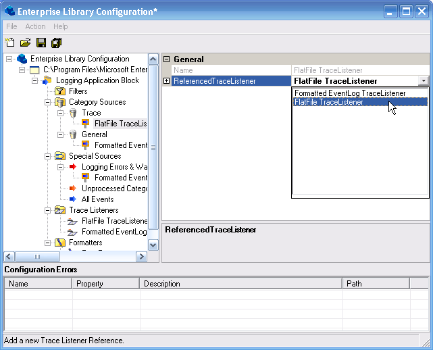This screenshot has width=433, height=350.
Task: Open the Action menu
Action: 35,26
